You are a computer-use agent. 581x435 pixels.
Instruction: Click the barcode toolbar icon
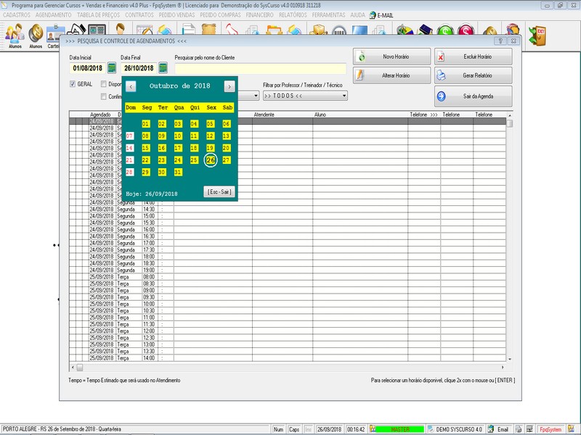click(x=338, y=31)
